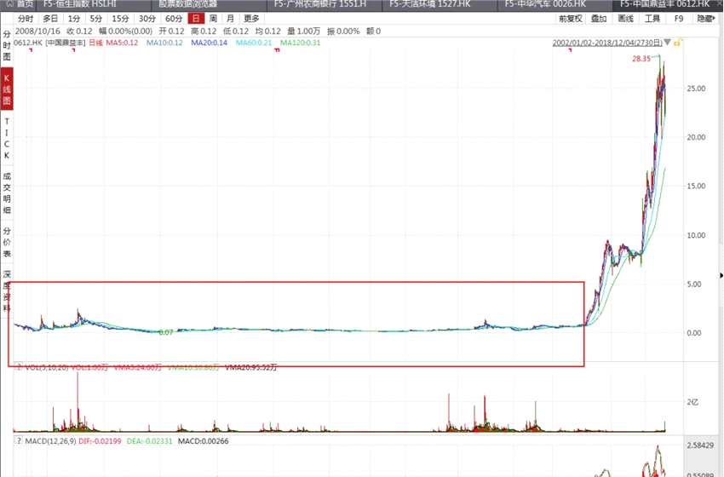Click the date 2008/10/16 readout
Viewport: 724px width, 477px height.
(37, 31)
